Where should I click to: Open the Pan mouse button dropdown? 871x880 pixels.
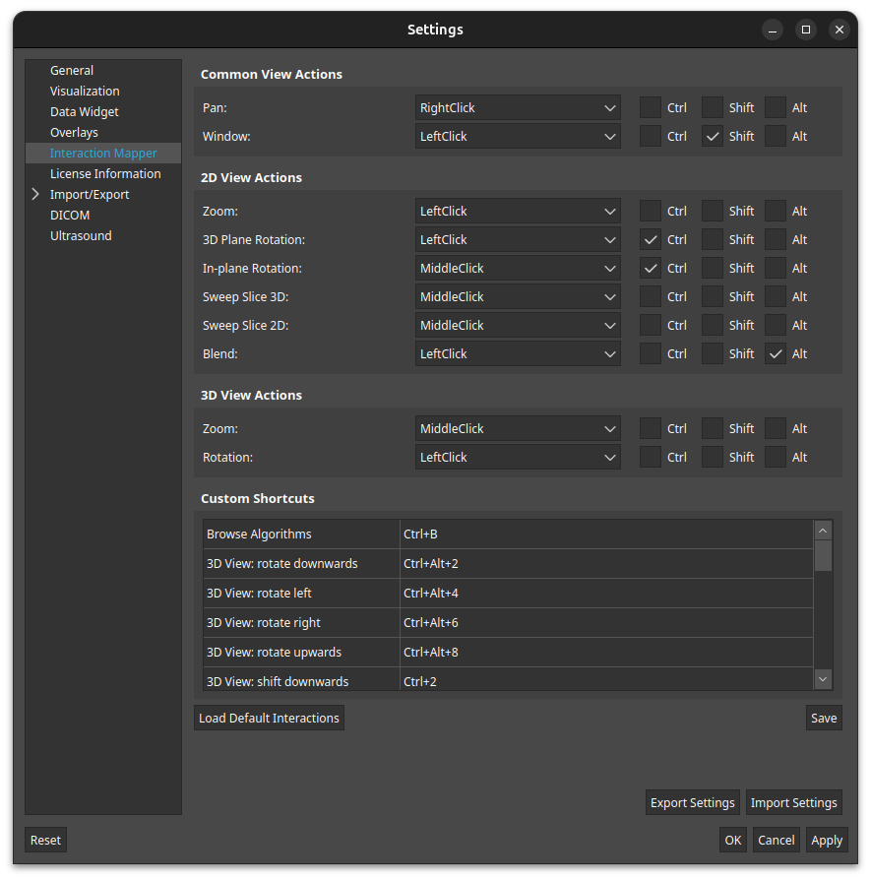[518, 107]
